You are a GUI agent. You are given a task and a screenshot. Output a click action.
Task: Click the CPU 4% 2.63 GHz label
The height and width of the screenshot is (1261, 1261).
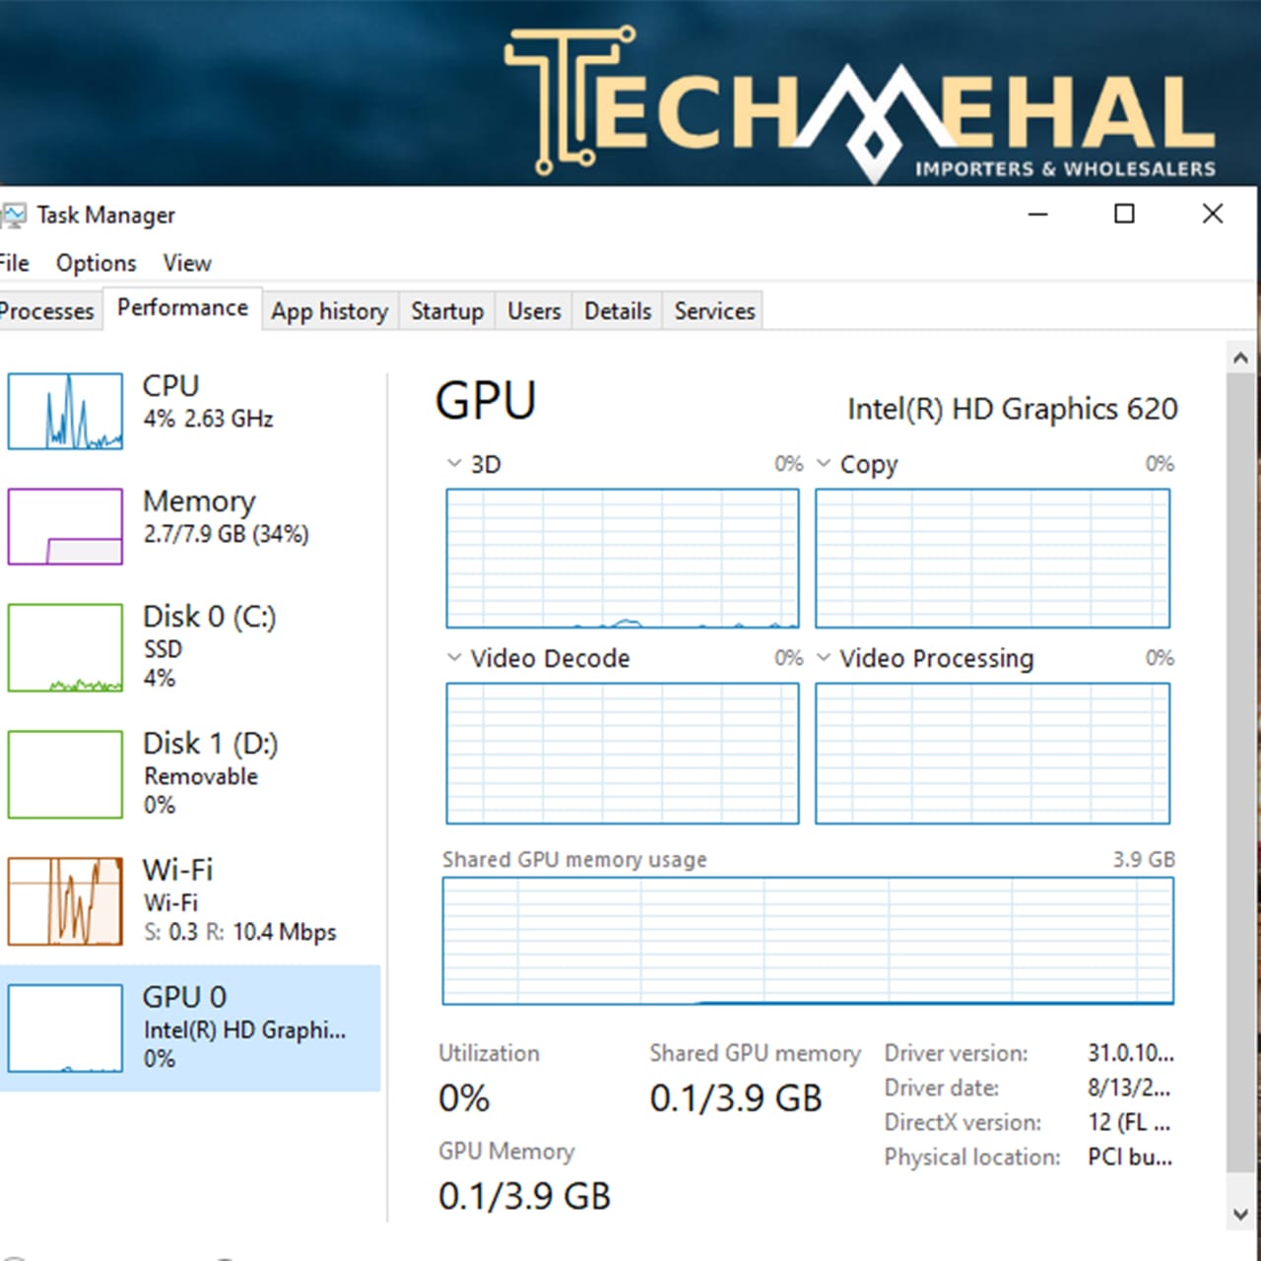[x=208, y=419]
